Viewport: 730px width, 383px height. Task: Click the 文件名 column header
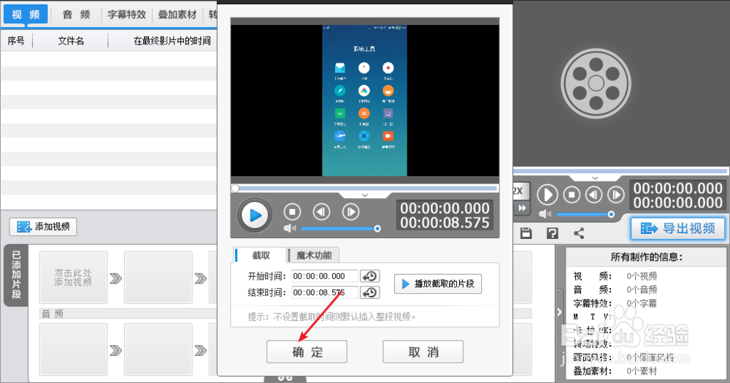point(71,41)
